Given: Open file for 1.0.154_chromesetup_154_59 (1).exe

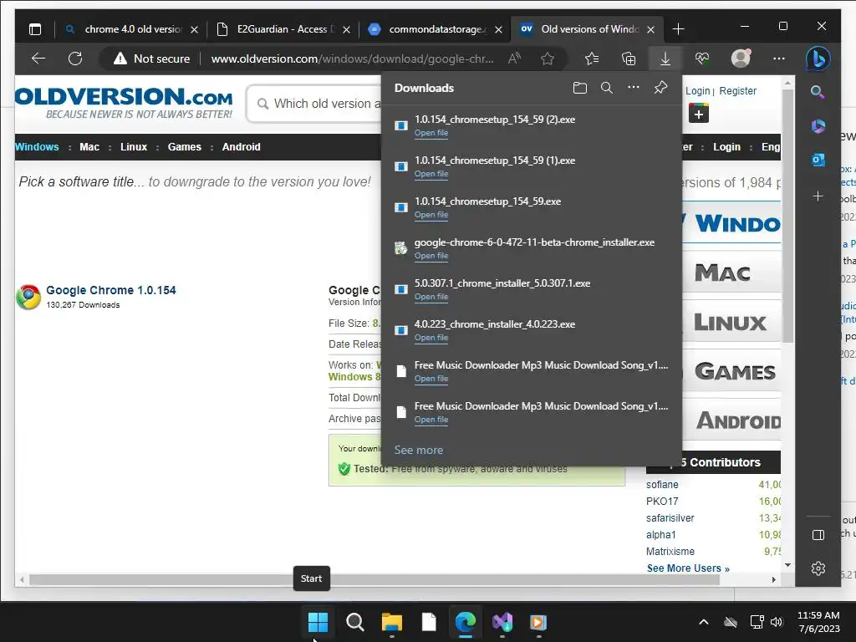Looking at the screenshot, I should click(431, 174).
